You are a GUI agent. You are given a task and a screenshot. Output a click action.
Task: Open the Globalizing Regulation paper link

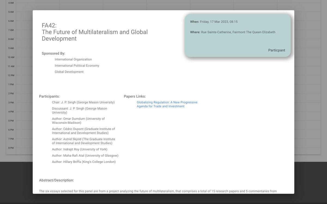coord(167,104)
